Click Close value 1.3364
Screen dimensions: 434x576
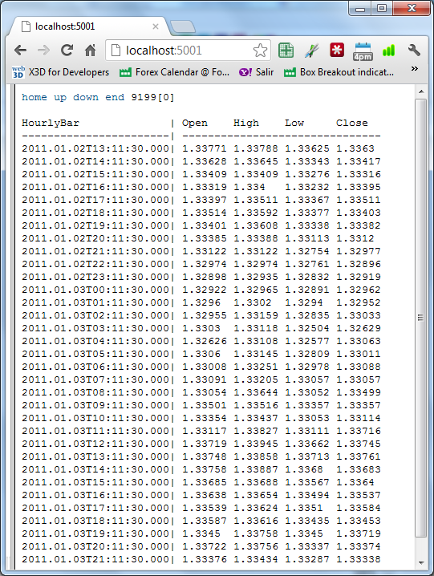click(355, 482)
